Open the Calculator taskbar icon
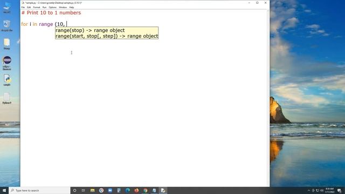The width and height of the screenshot is (345, 194). click(x=119, y=190)
